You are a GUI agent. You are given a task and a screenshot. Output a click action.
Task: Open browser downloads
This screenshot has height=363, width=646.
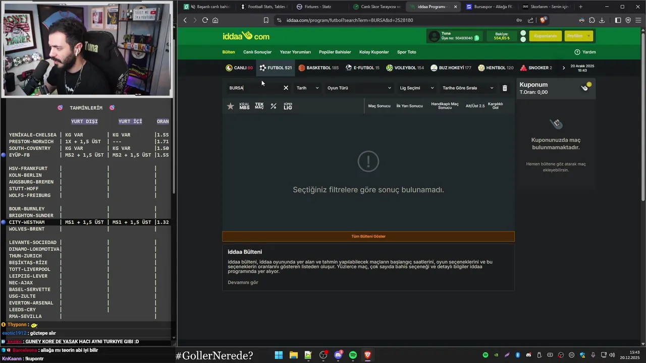coord(602,20)
